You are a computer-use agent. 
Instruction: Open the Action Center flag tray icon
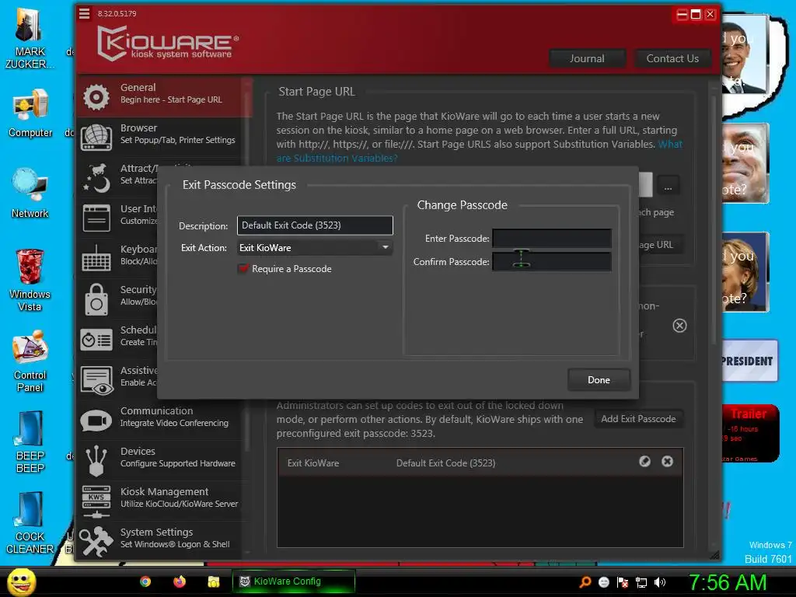coord(623,582)
